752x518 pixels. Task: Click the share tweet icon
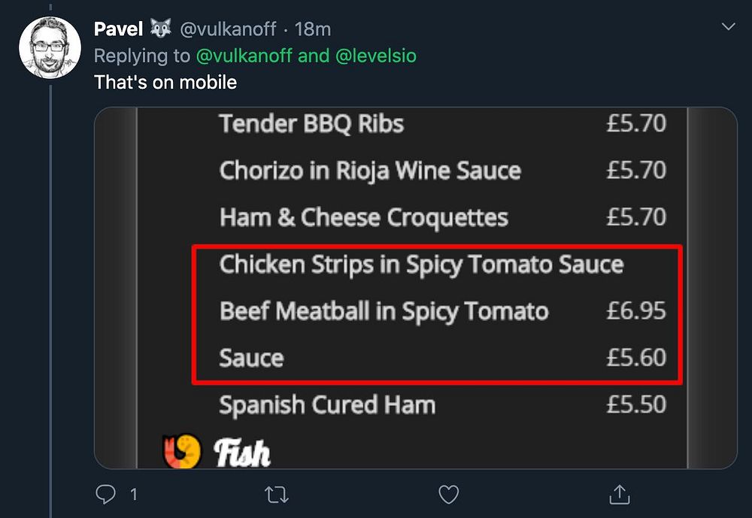click(x=619, y=494)
